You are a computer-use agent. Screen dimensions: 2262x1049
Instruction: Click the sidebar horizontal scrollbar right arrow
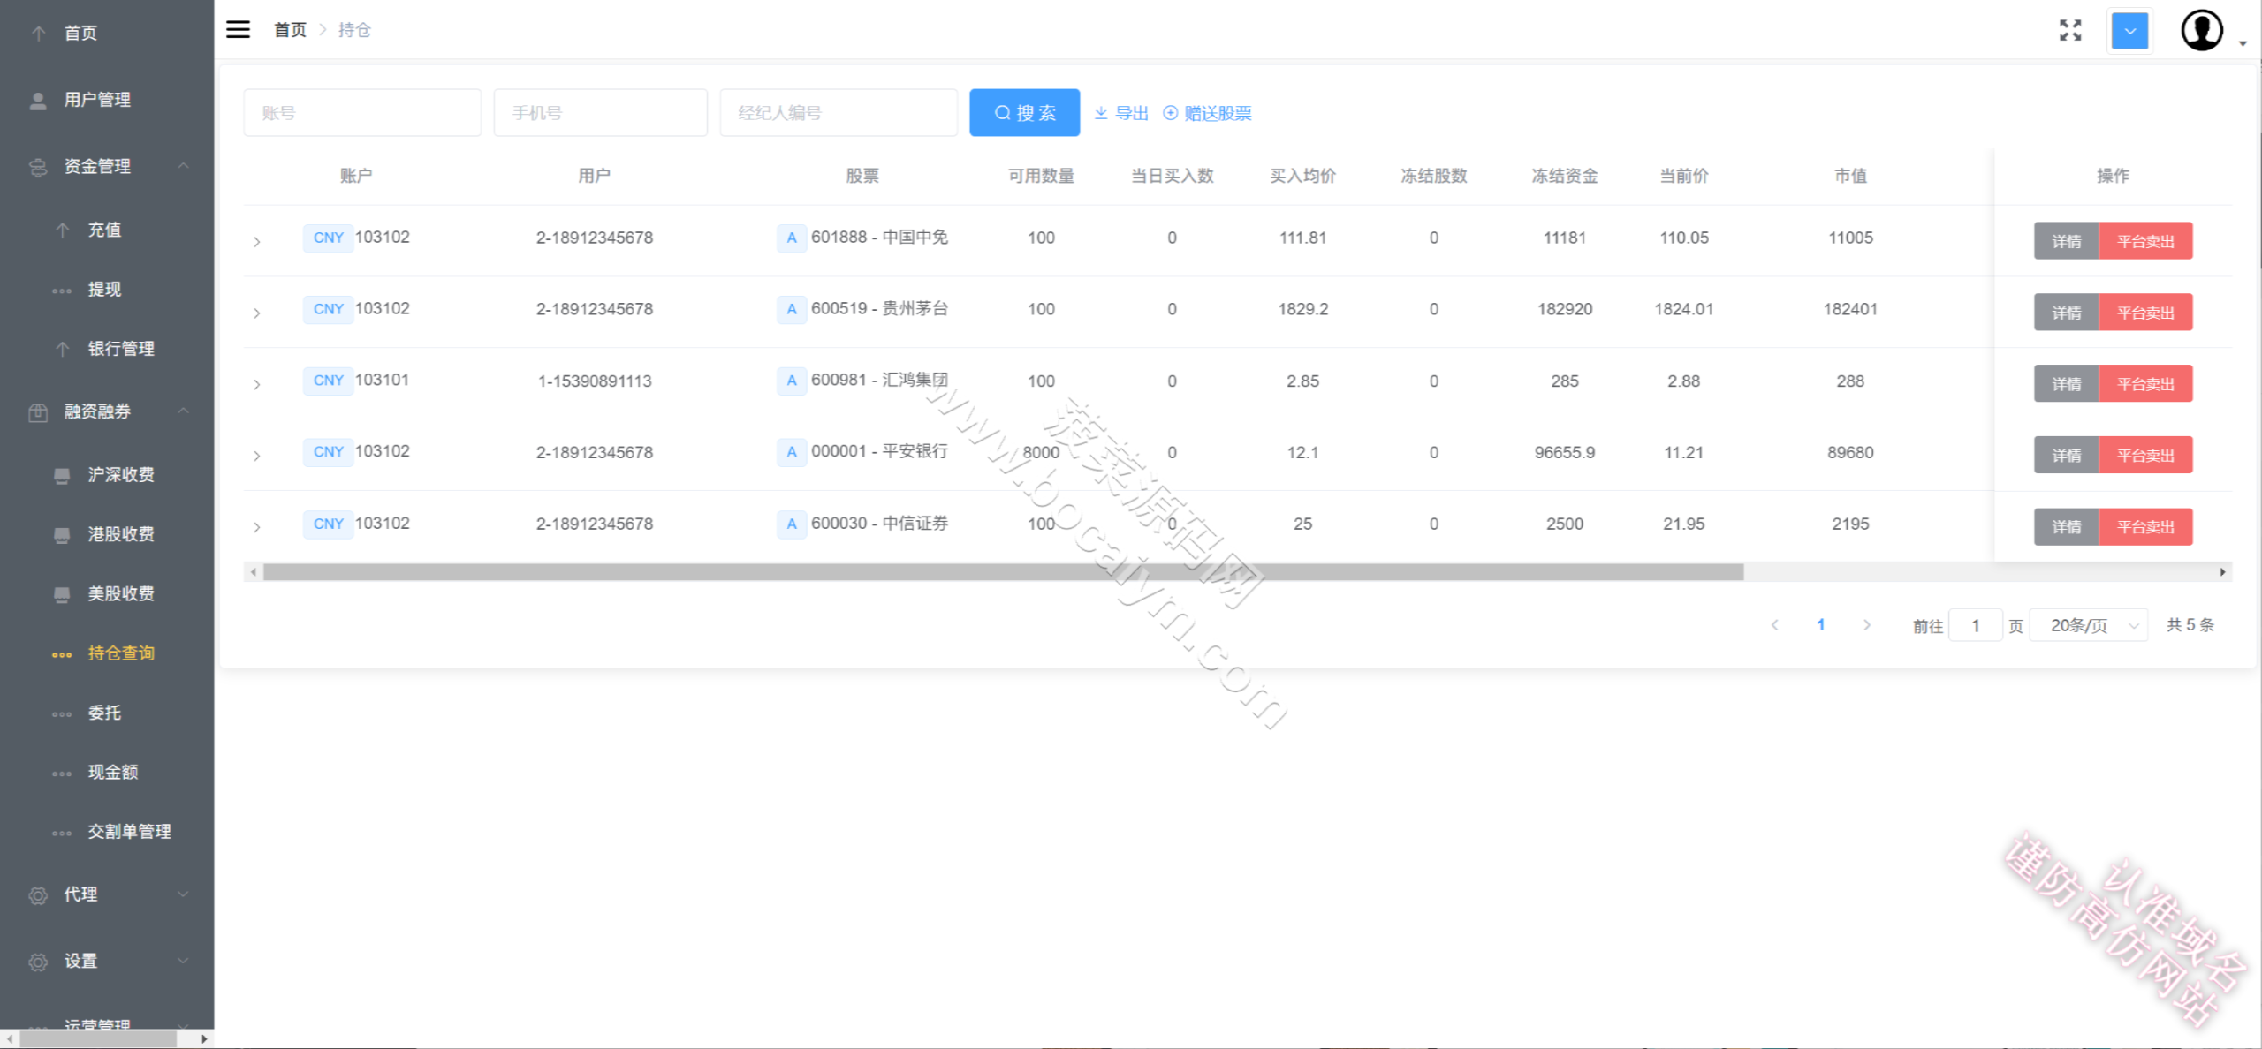click(204, 1039)
